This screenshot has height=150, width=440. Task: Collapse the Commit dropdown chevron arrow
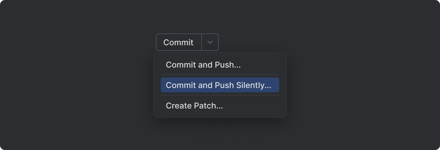pos(210,42)
